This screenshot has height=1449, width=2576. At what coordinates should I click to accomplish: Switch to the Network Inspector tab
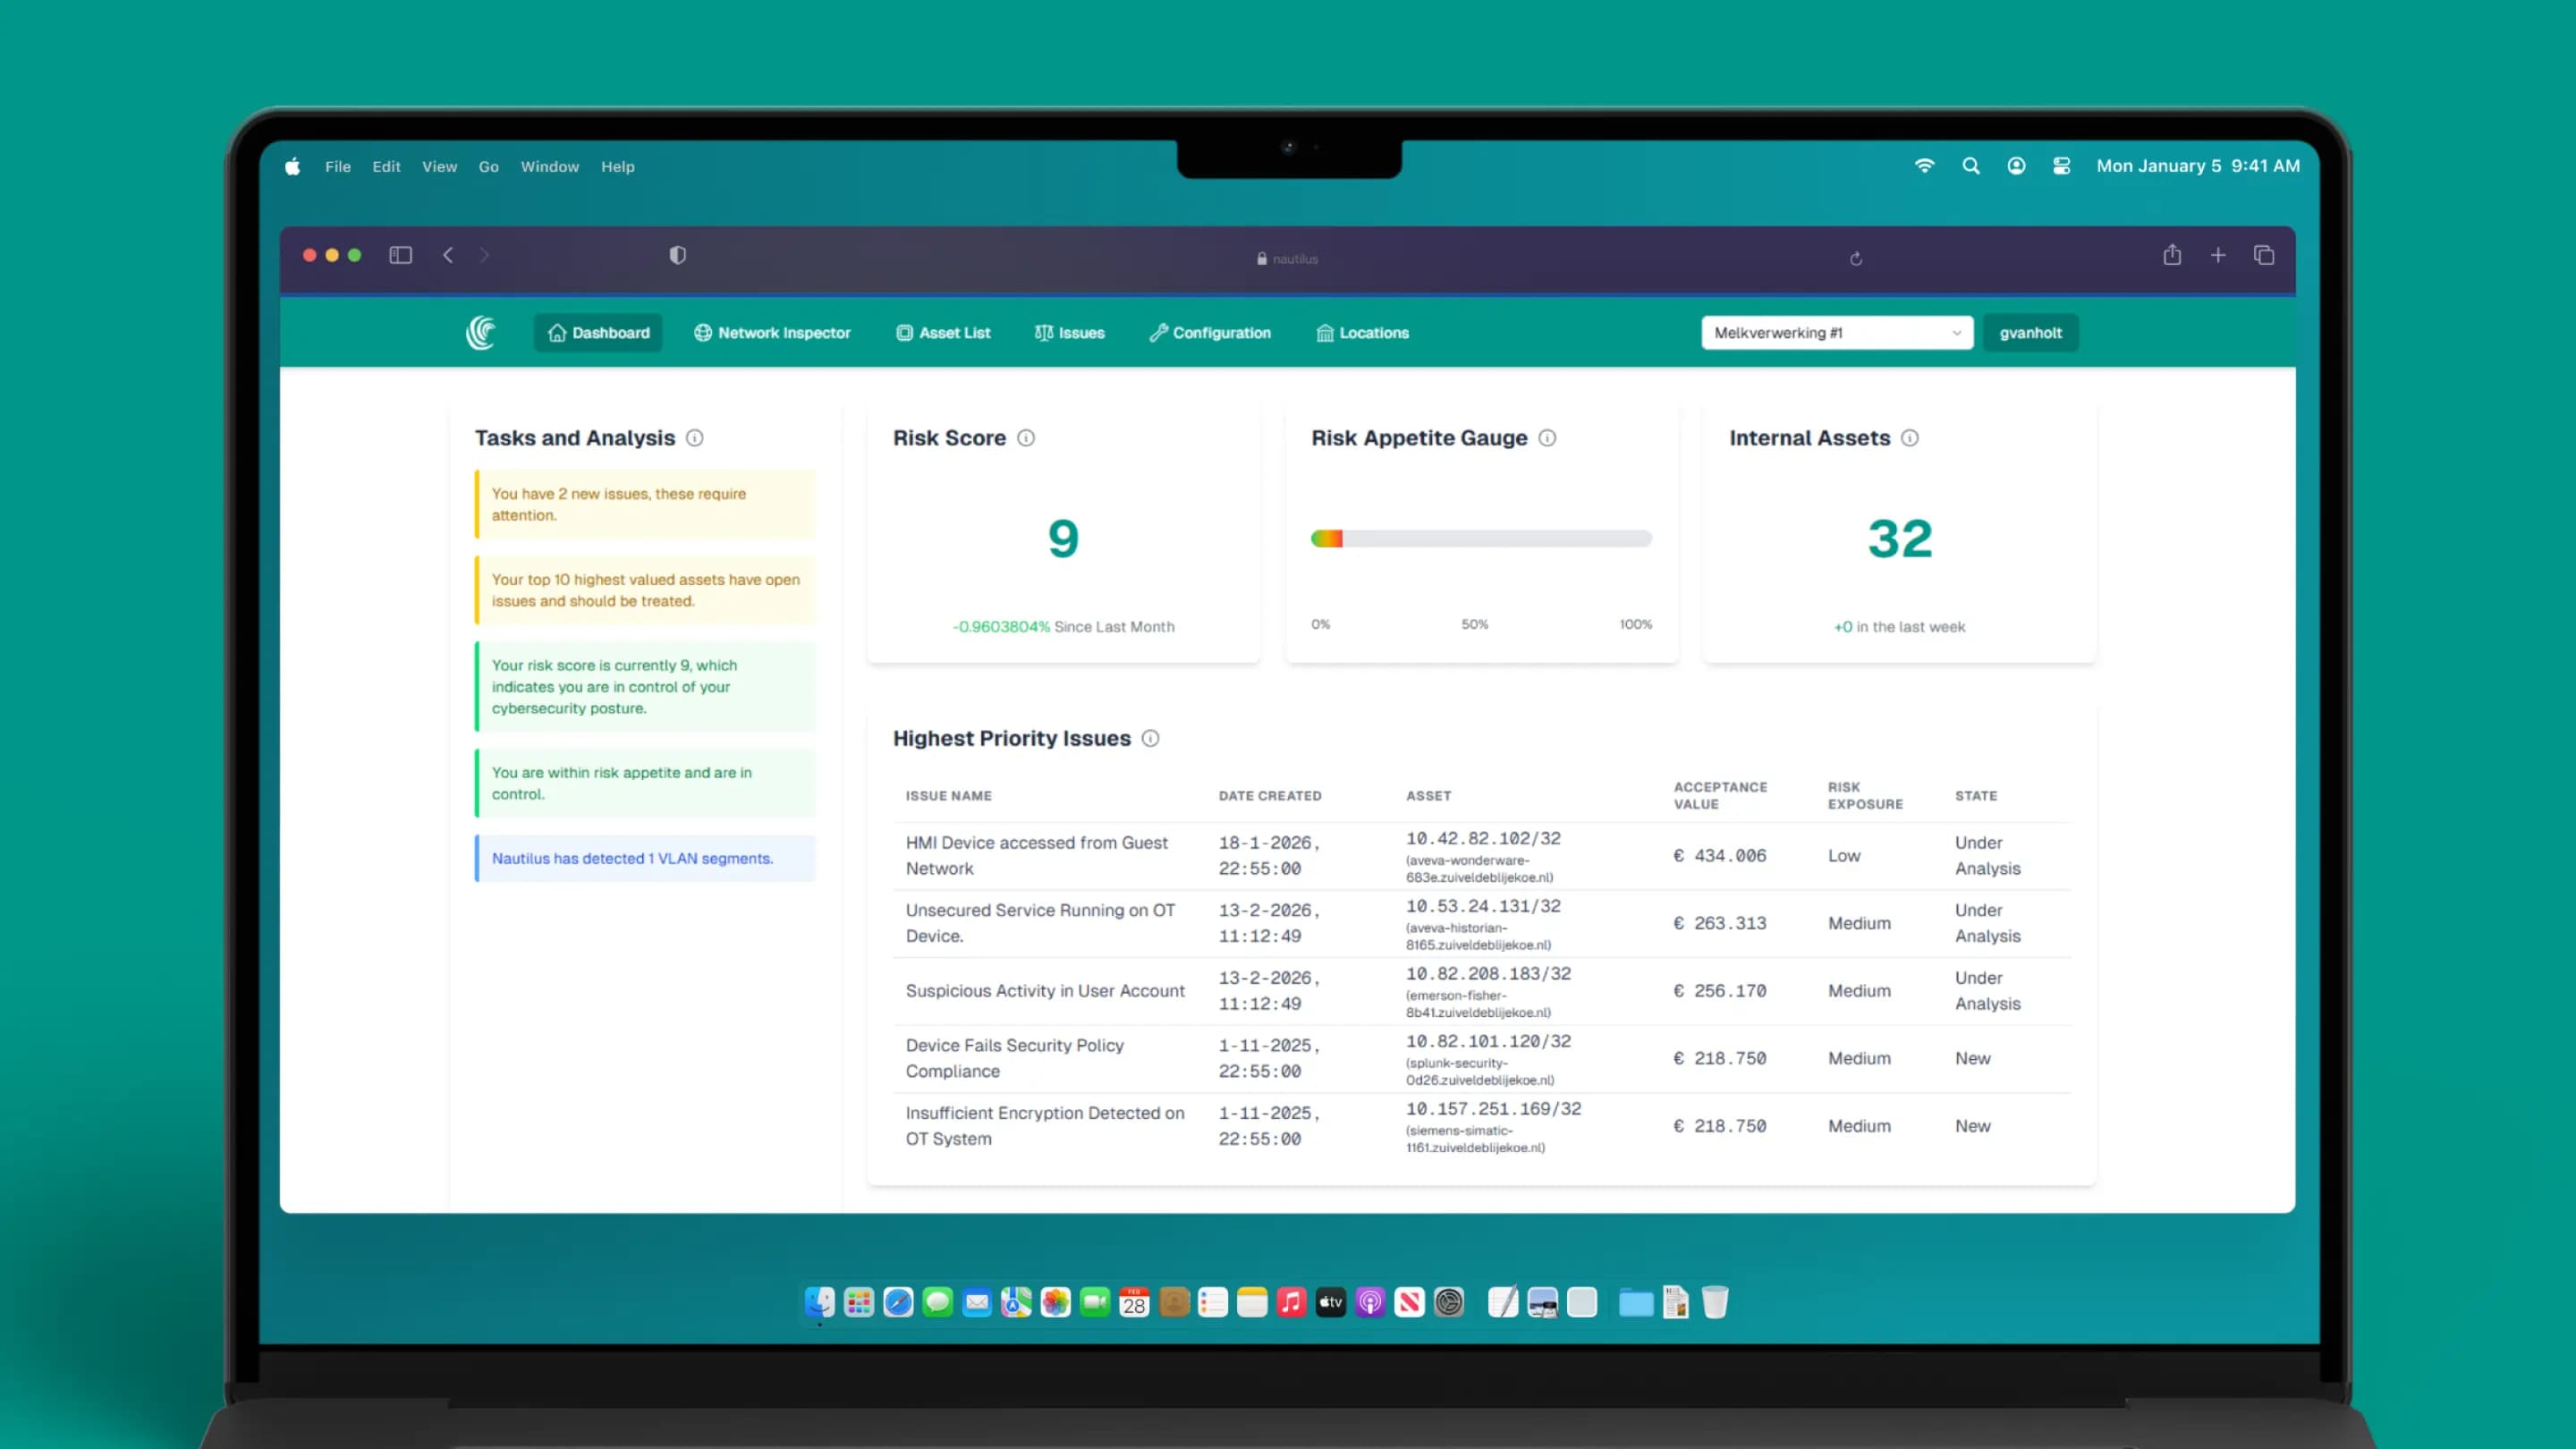tap(772, 333)
